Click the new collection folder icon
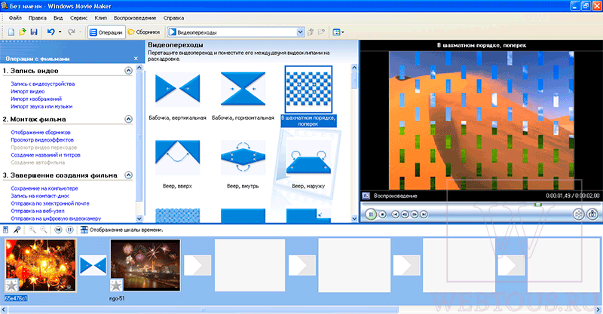603x314 pixels. pyautogui.click(x=321, y=32)
